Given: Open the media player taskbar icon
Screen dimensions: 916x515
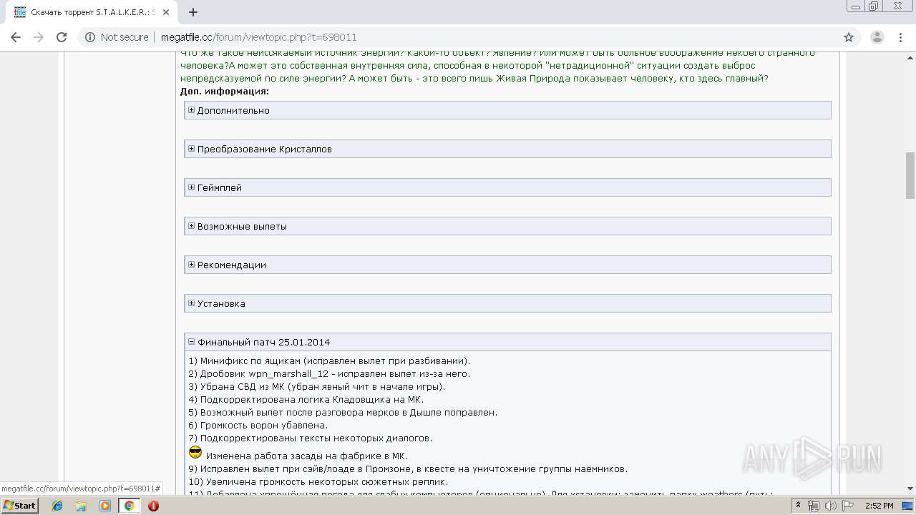Looking at the screenshot, I should coord(105,506).
